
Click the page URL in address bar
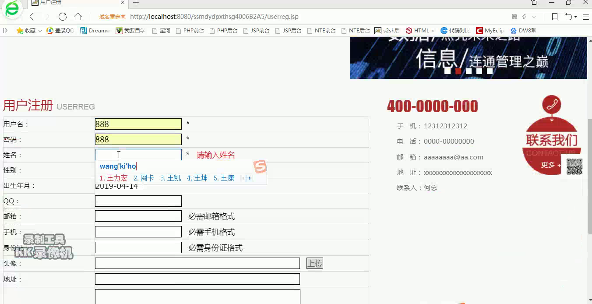pyautogui.click(x=214, y=17)
